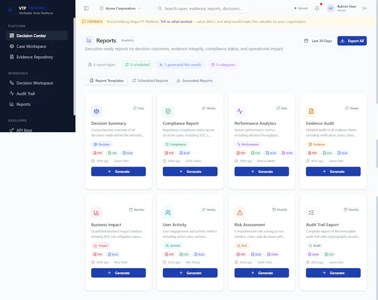The width and height of the screenshot is (378, 300).
Task: Click the '0 scheduled' chip
Action: point(137,65)
